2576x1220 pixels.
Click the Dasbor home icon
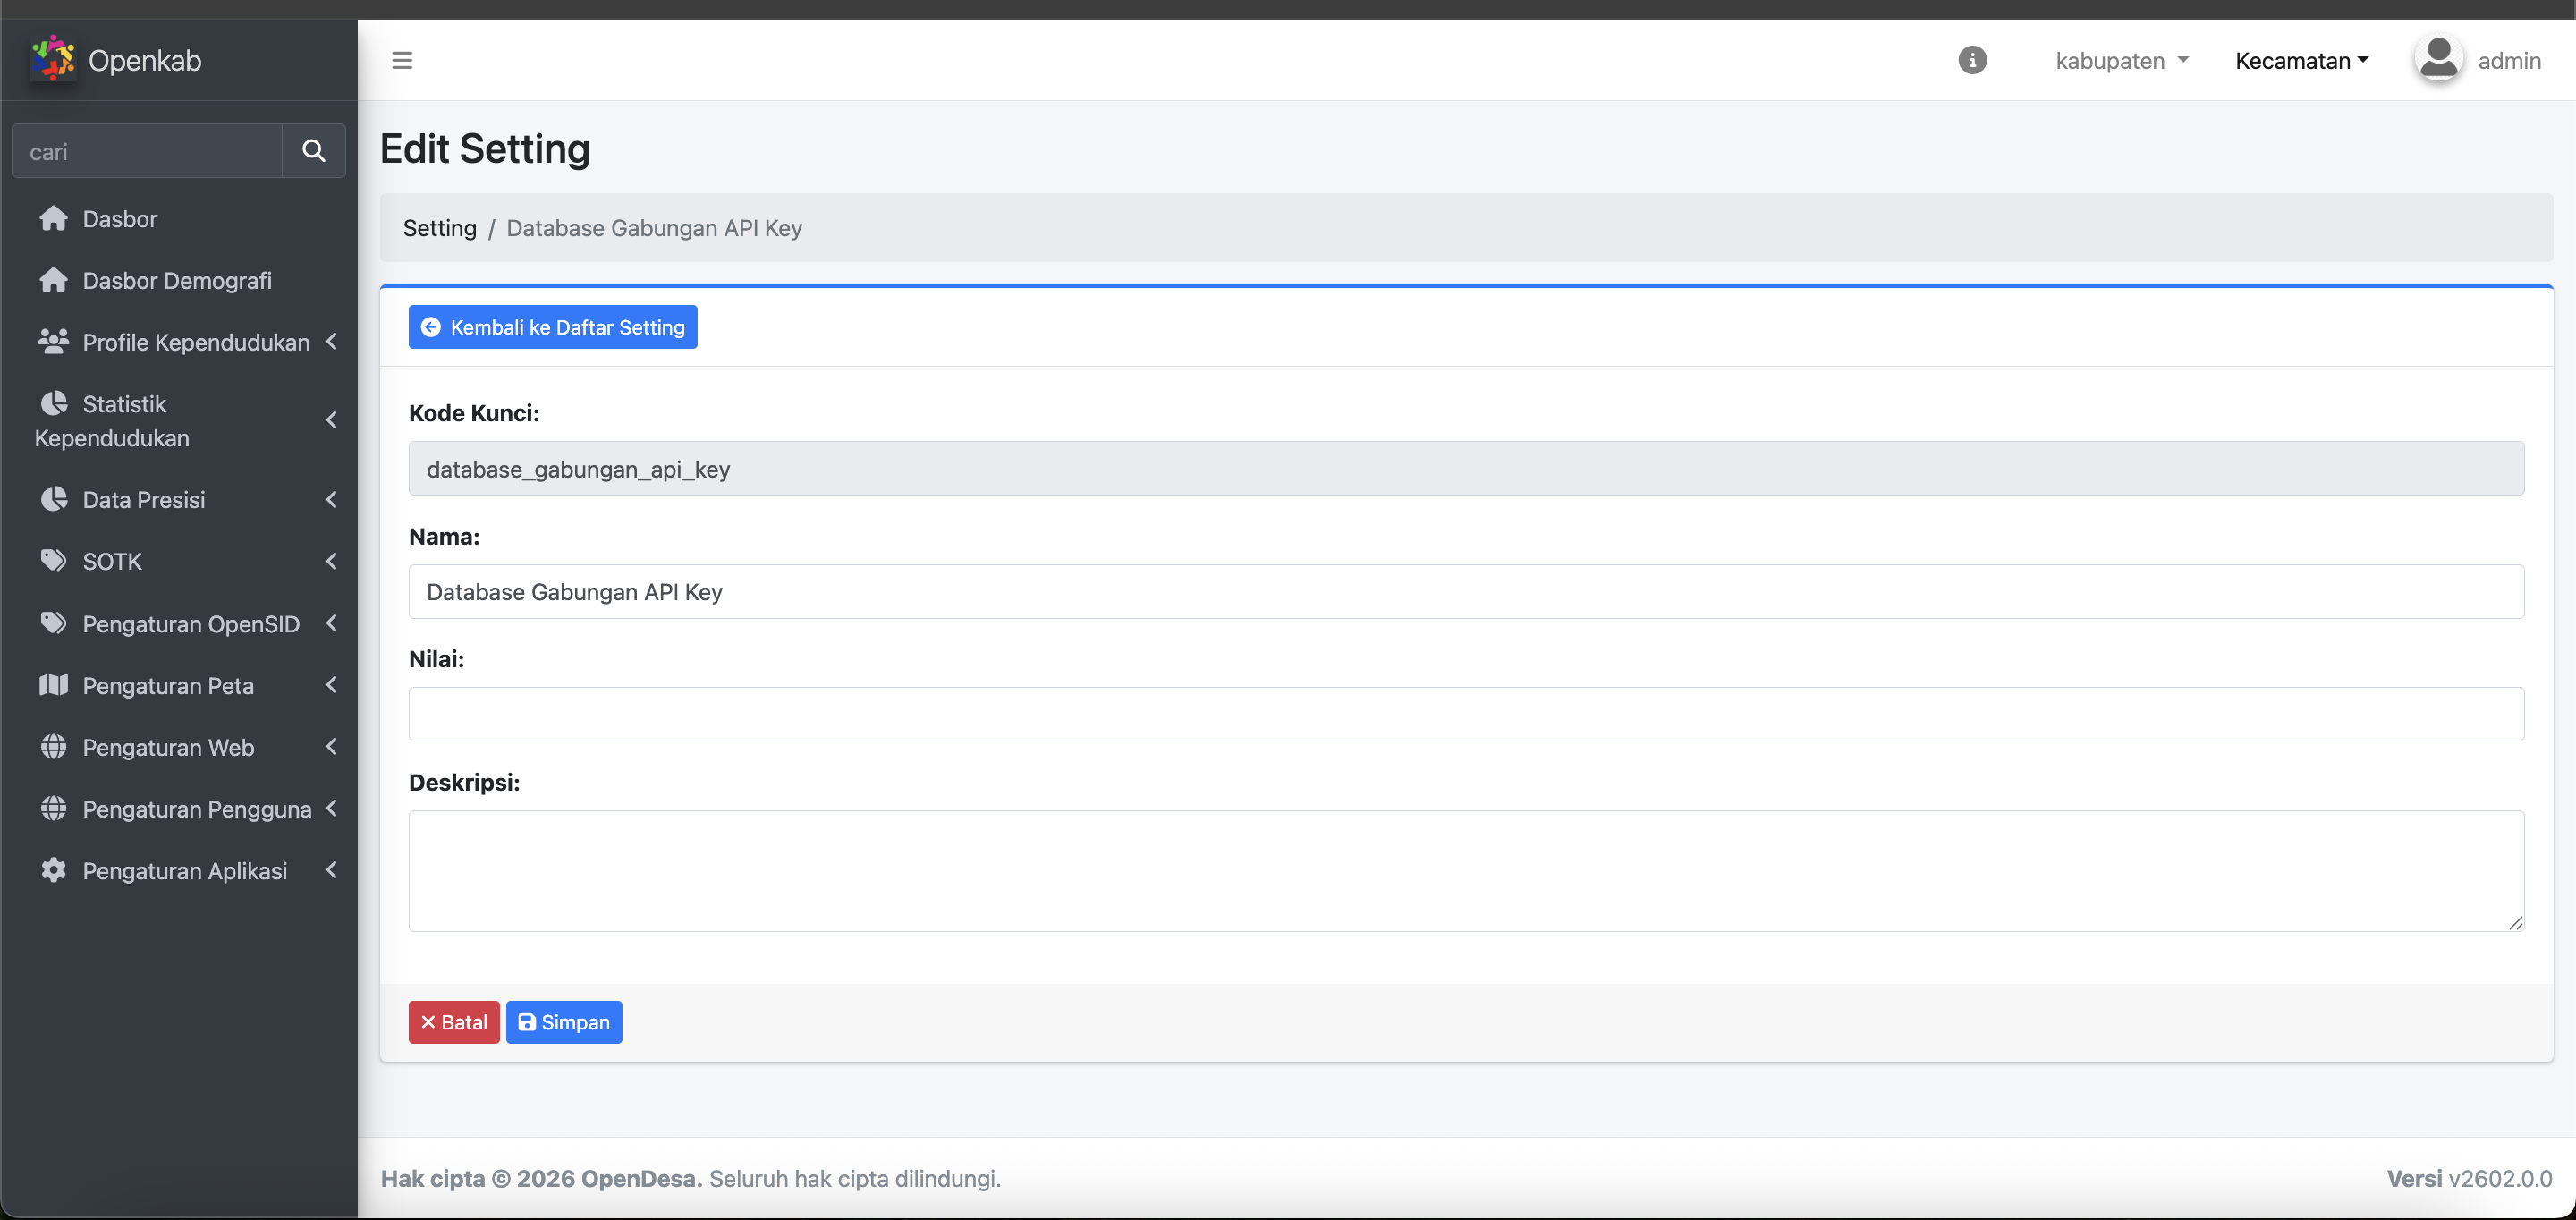coord(54,219)
